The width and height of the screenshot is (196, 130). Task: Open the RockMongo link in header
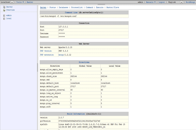190,2
